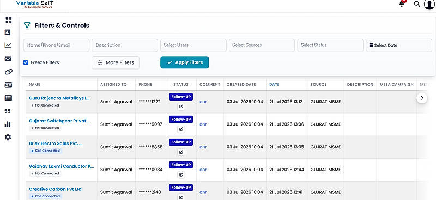Click Call Connected tag under Brisk Electro

click(45, 151)
